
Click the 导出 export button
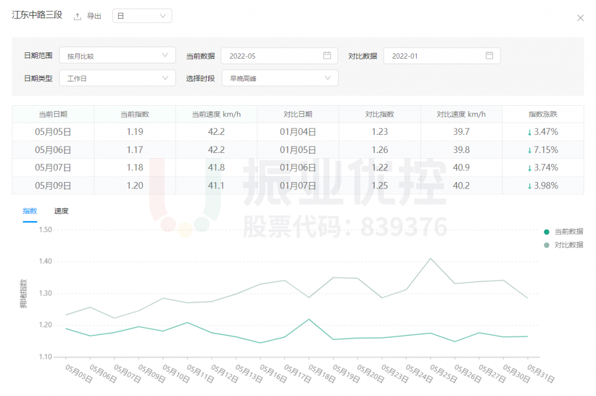94,16
